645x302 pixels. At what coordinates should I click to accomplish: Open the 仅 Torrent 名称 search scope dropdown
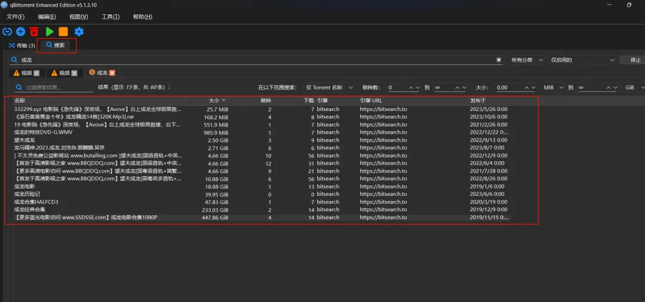pyautogui.click(x=329, y=88)
